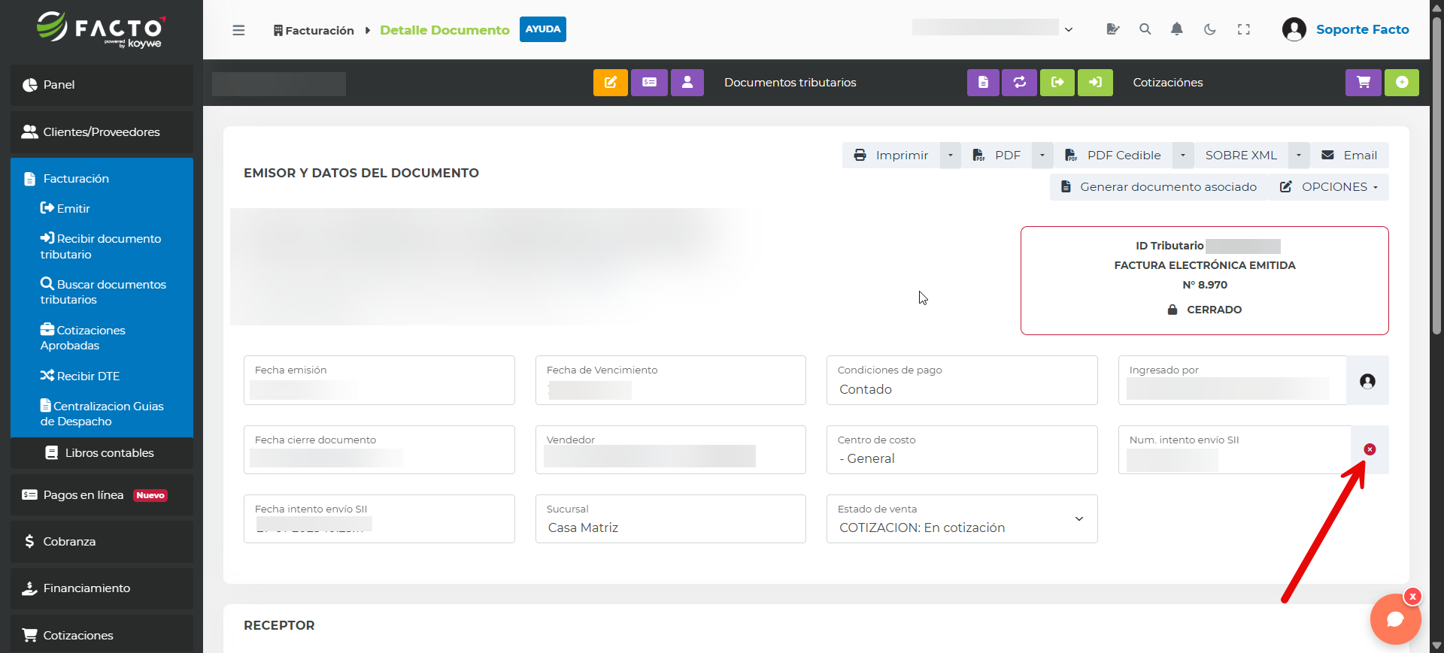Click the Centro de costo field

[x=962, y=450]
